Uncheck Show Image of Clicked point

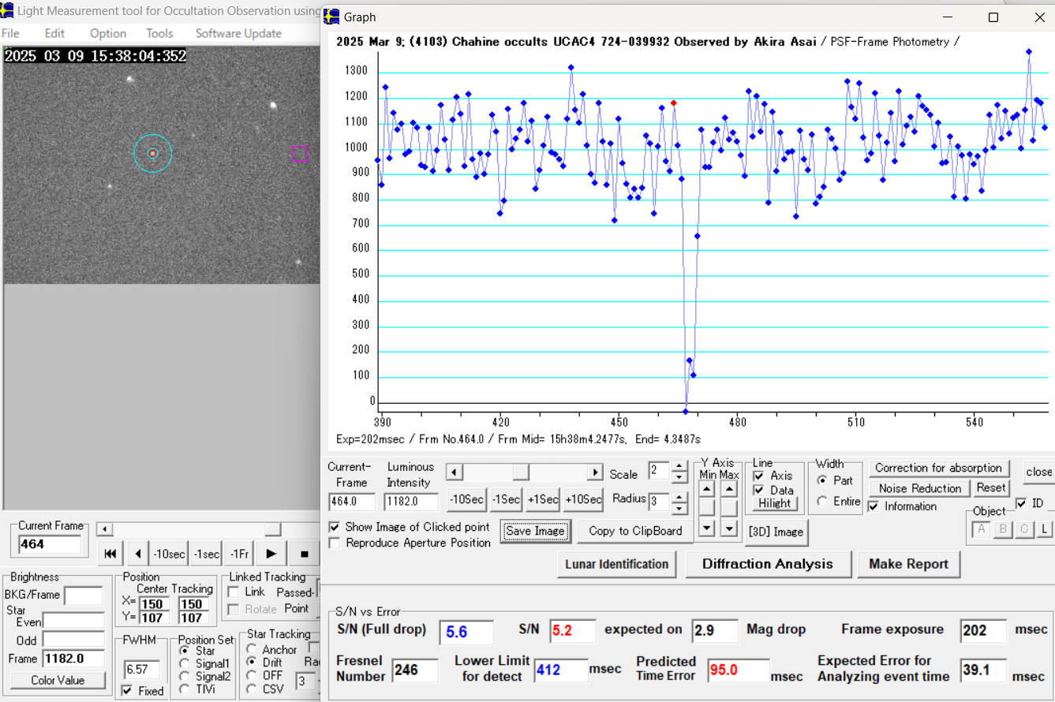[335, 527]
